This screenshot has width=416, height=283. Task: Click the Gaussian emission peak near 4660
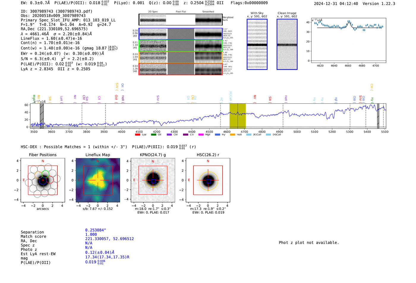(x=349, y=22)
